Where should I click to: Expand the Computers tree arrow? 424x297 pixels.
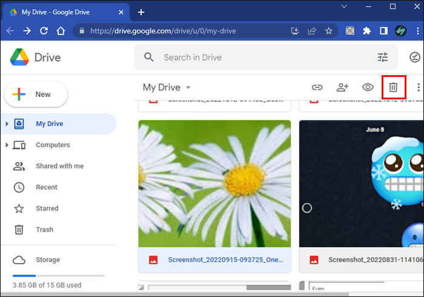point(7,145)
